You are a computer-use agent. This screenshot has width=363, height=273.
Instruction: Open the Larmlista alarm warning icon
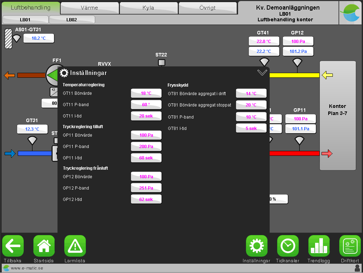(x=75, y=246)
